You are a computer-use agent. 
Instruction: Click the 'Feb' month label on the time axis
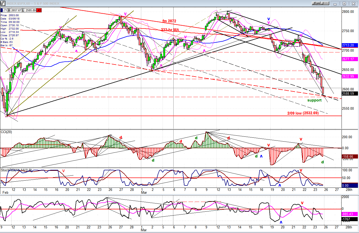5,192
